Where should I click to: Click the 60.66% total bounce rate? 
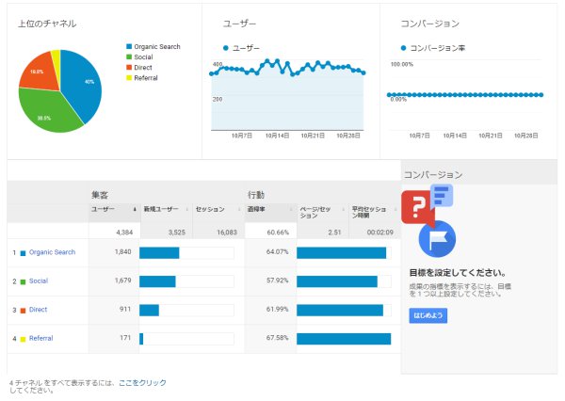coord(278,233)
